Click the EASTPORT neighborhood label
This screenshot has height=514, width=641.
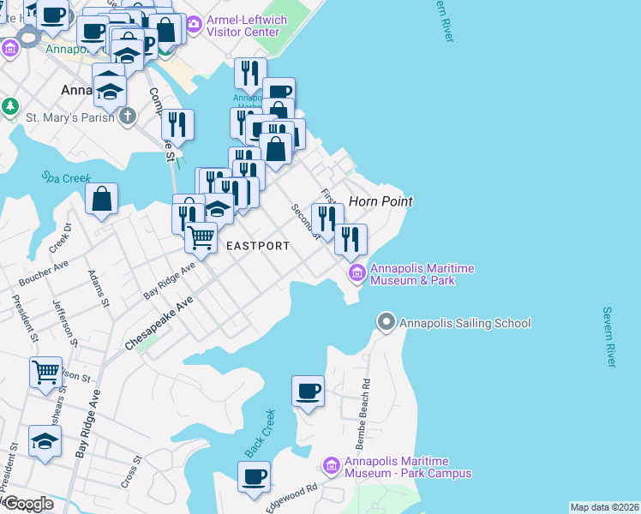tap(258, 246)
